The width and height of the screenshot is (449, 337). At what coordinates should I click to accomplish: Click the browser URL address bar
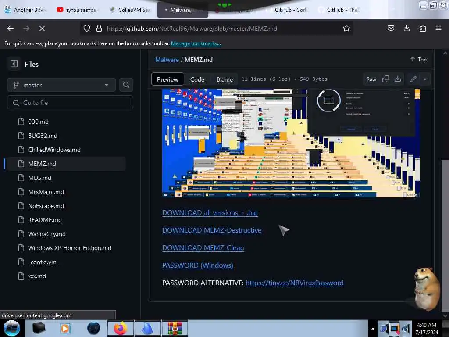pyautogui.click(x=216, y=29)
